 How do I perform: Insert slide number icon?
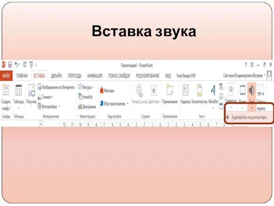tap(221, 96)
